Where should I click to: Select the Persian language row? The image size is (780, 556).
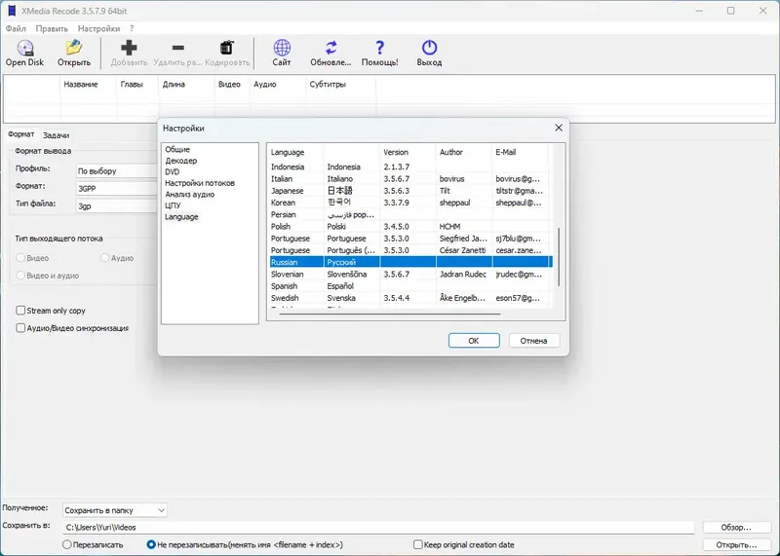[410, 214]
